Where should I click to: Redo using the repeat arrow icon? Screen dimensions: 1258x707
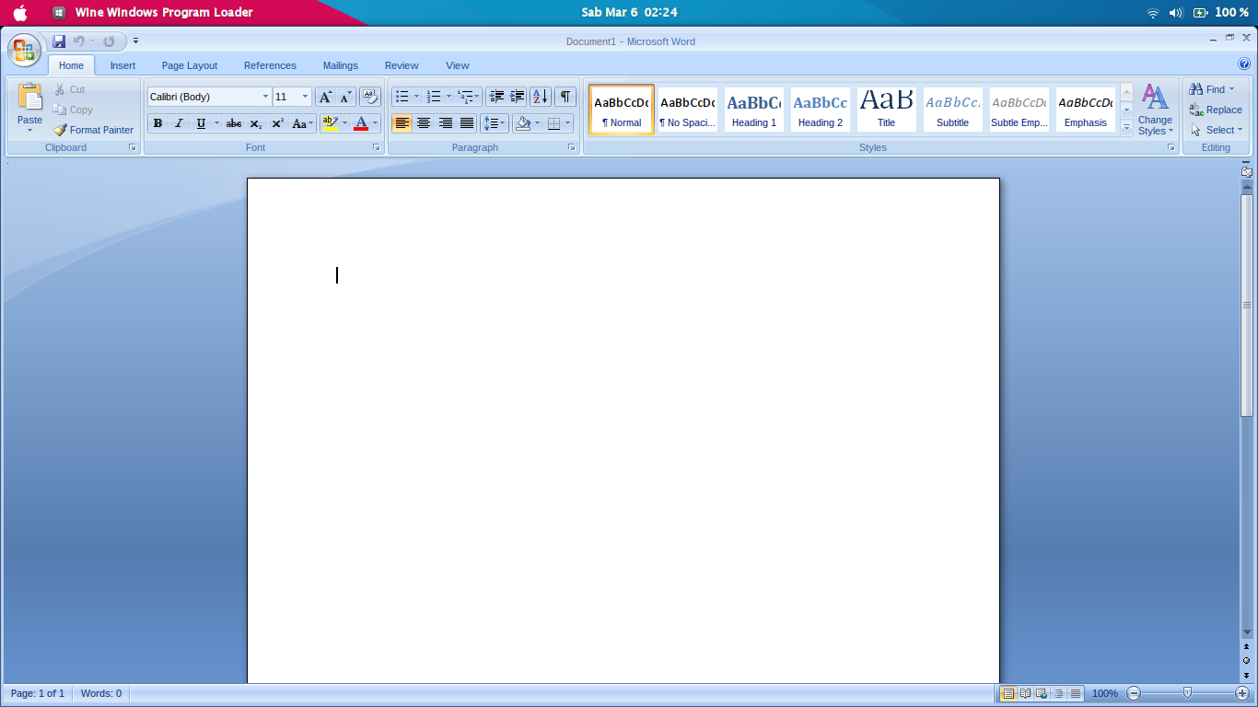click(x=109, y=41)
